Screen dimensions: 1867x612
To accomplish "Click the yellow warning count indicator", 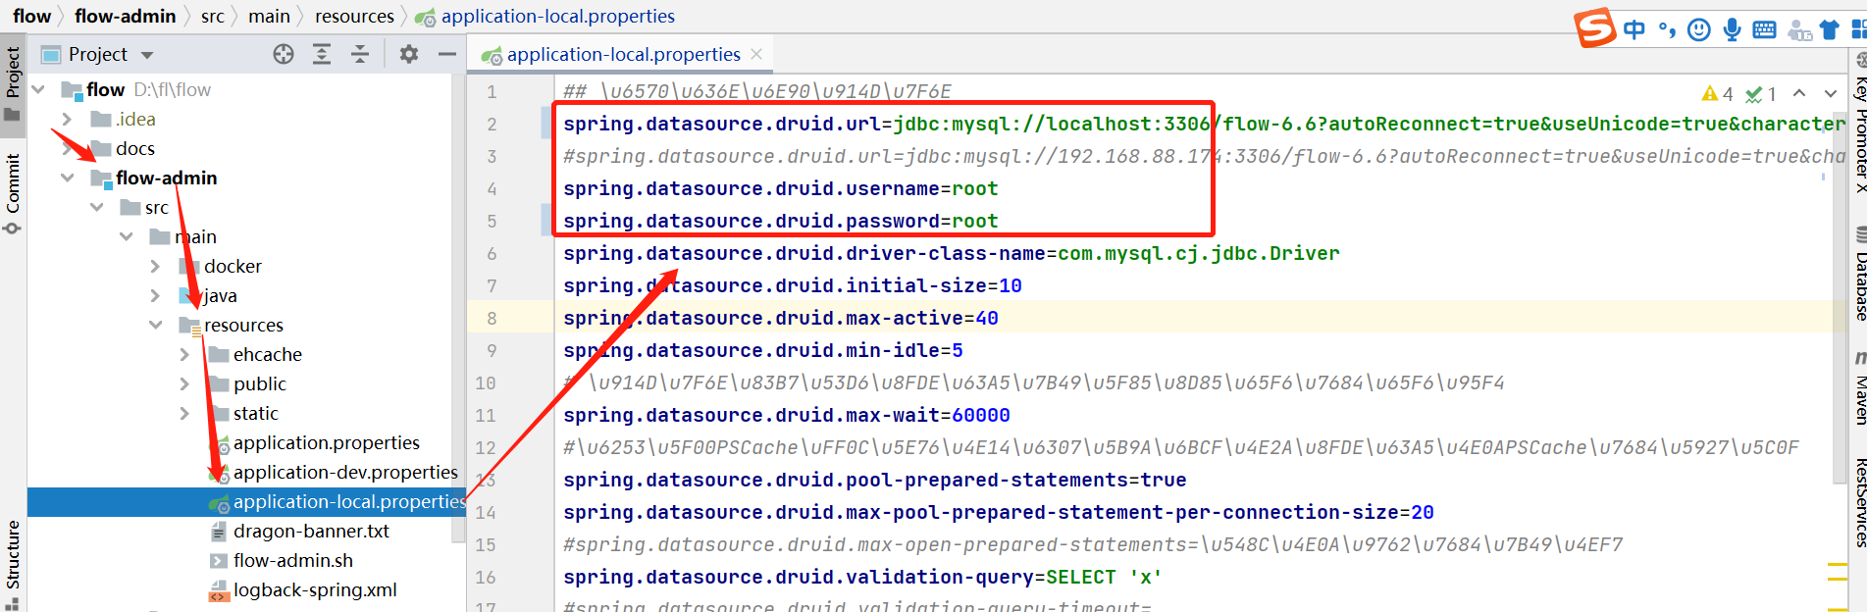I will point(1717,94).
